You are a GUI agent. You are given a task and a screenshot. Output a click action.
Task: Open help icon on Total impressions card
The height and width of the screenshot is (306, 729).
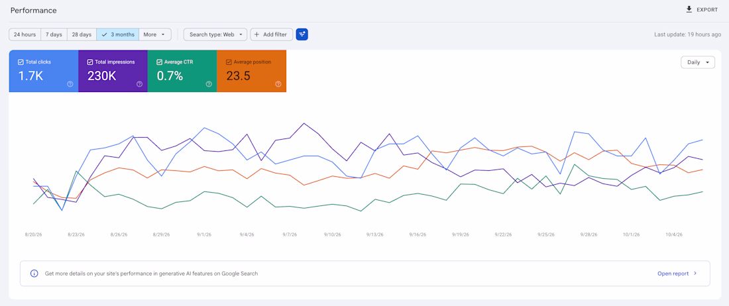pos(139,84)
